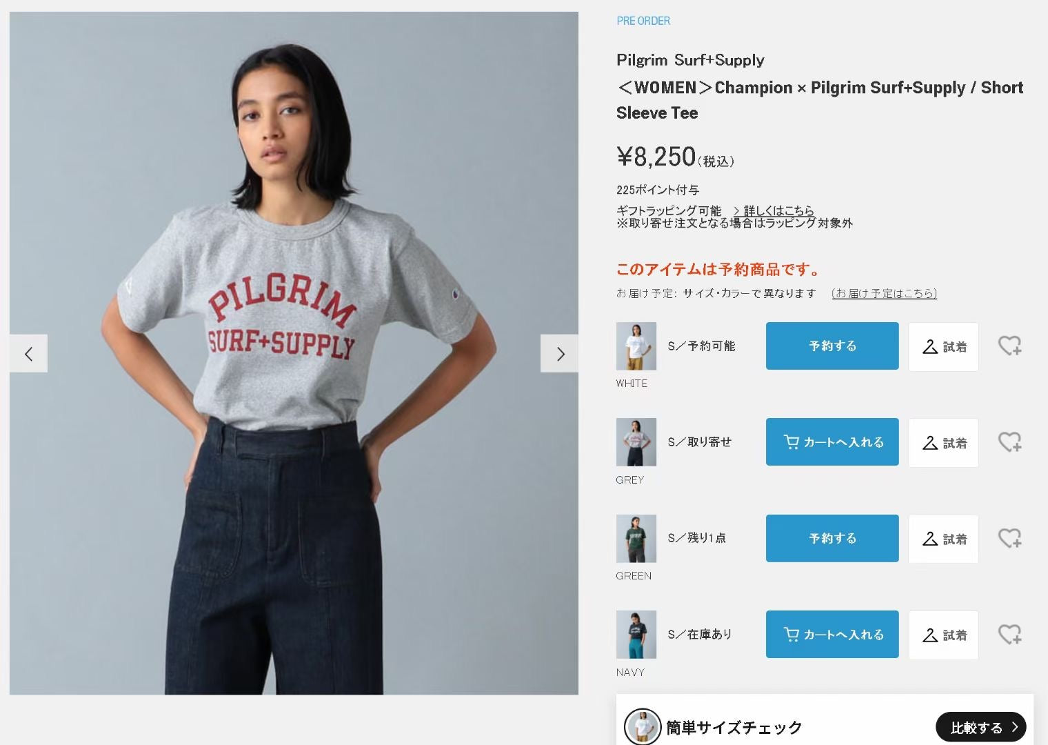Add WHITE color to favorites heart
Viewport: 1048px width, 745px height.
coord(1010,346)
